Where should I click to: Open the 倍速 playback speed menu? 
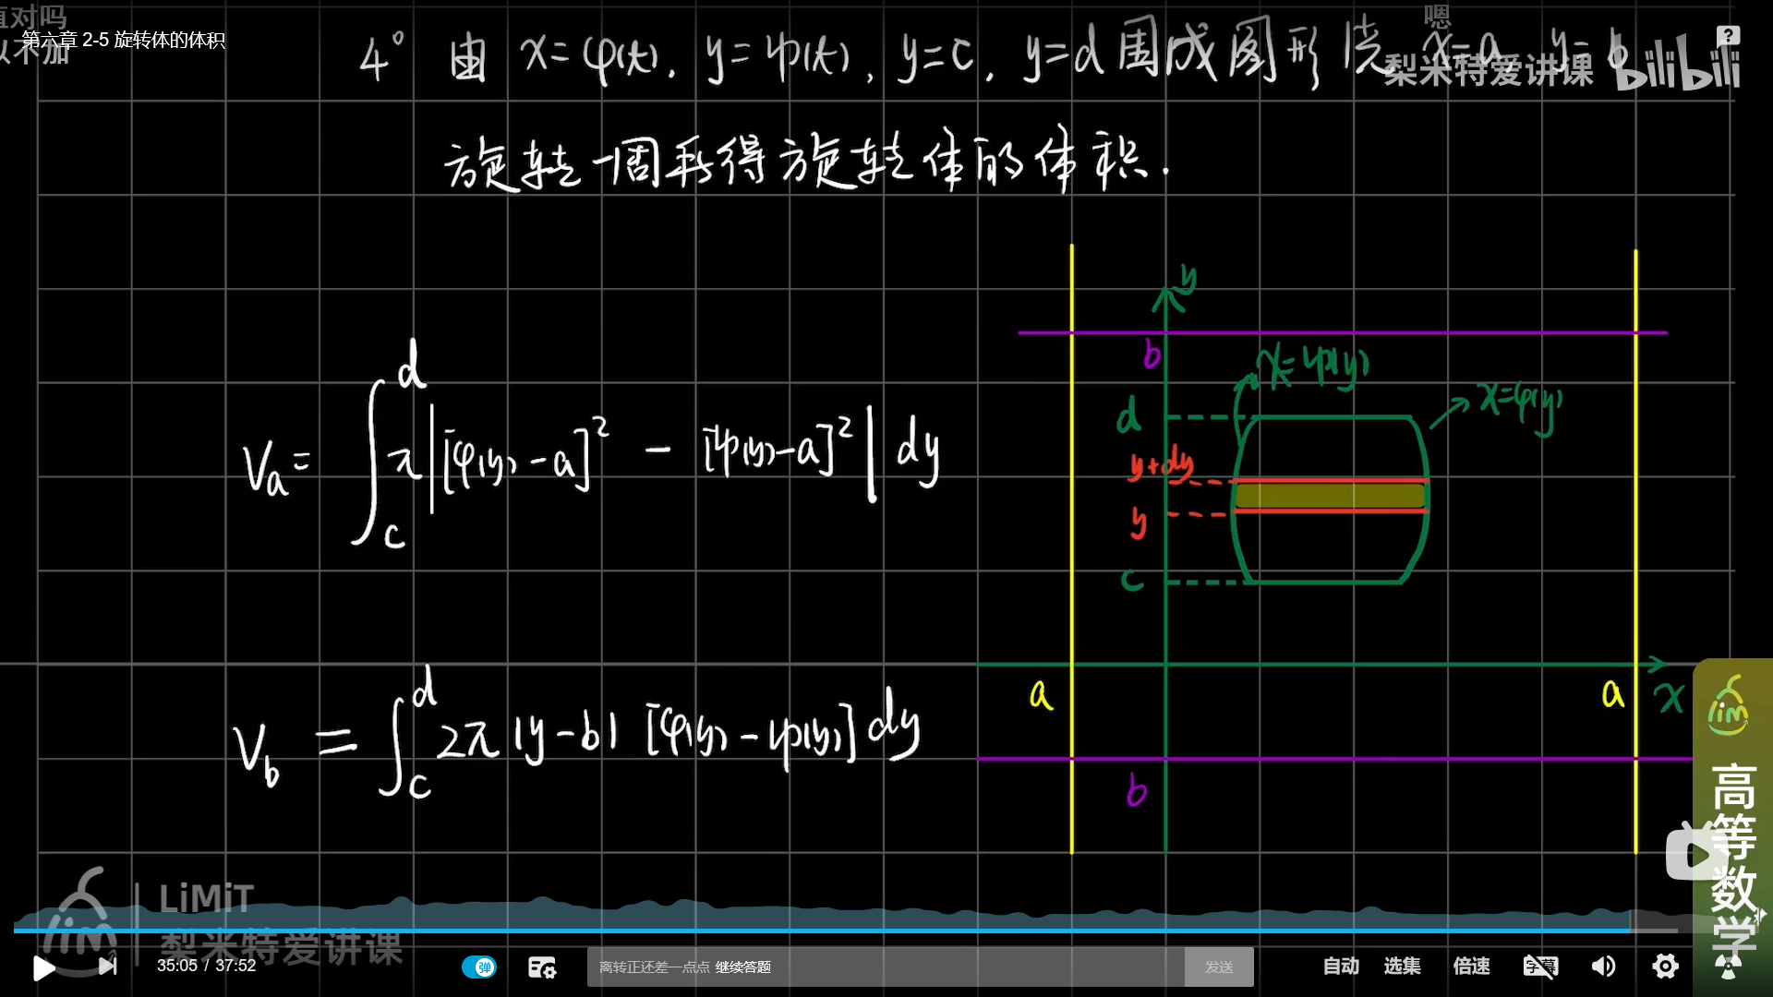click(1471, 966)
